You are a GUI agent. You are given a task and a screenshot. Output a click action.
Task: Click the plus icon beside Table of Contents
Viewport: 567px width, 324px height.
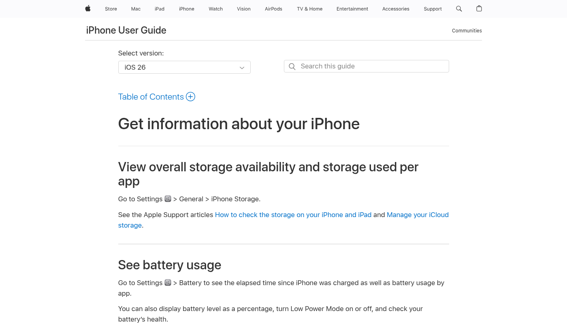click(190, 97)
